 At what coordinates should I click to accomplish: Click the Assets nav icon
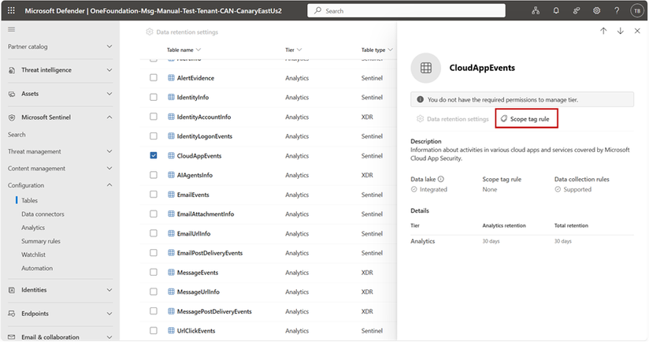coord(12,94)
